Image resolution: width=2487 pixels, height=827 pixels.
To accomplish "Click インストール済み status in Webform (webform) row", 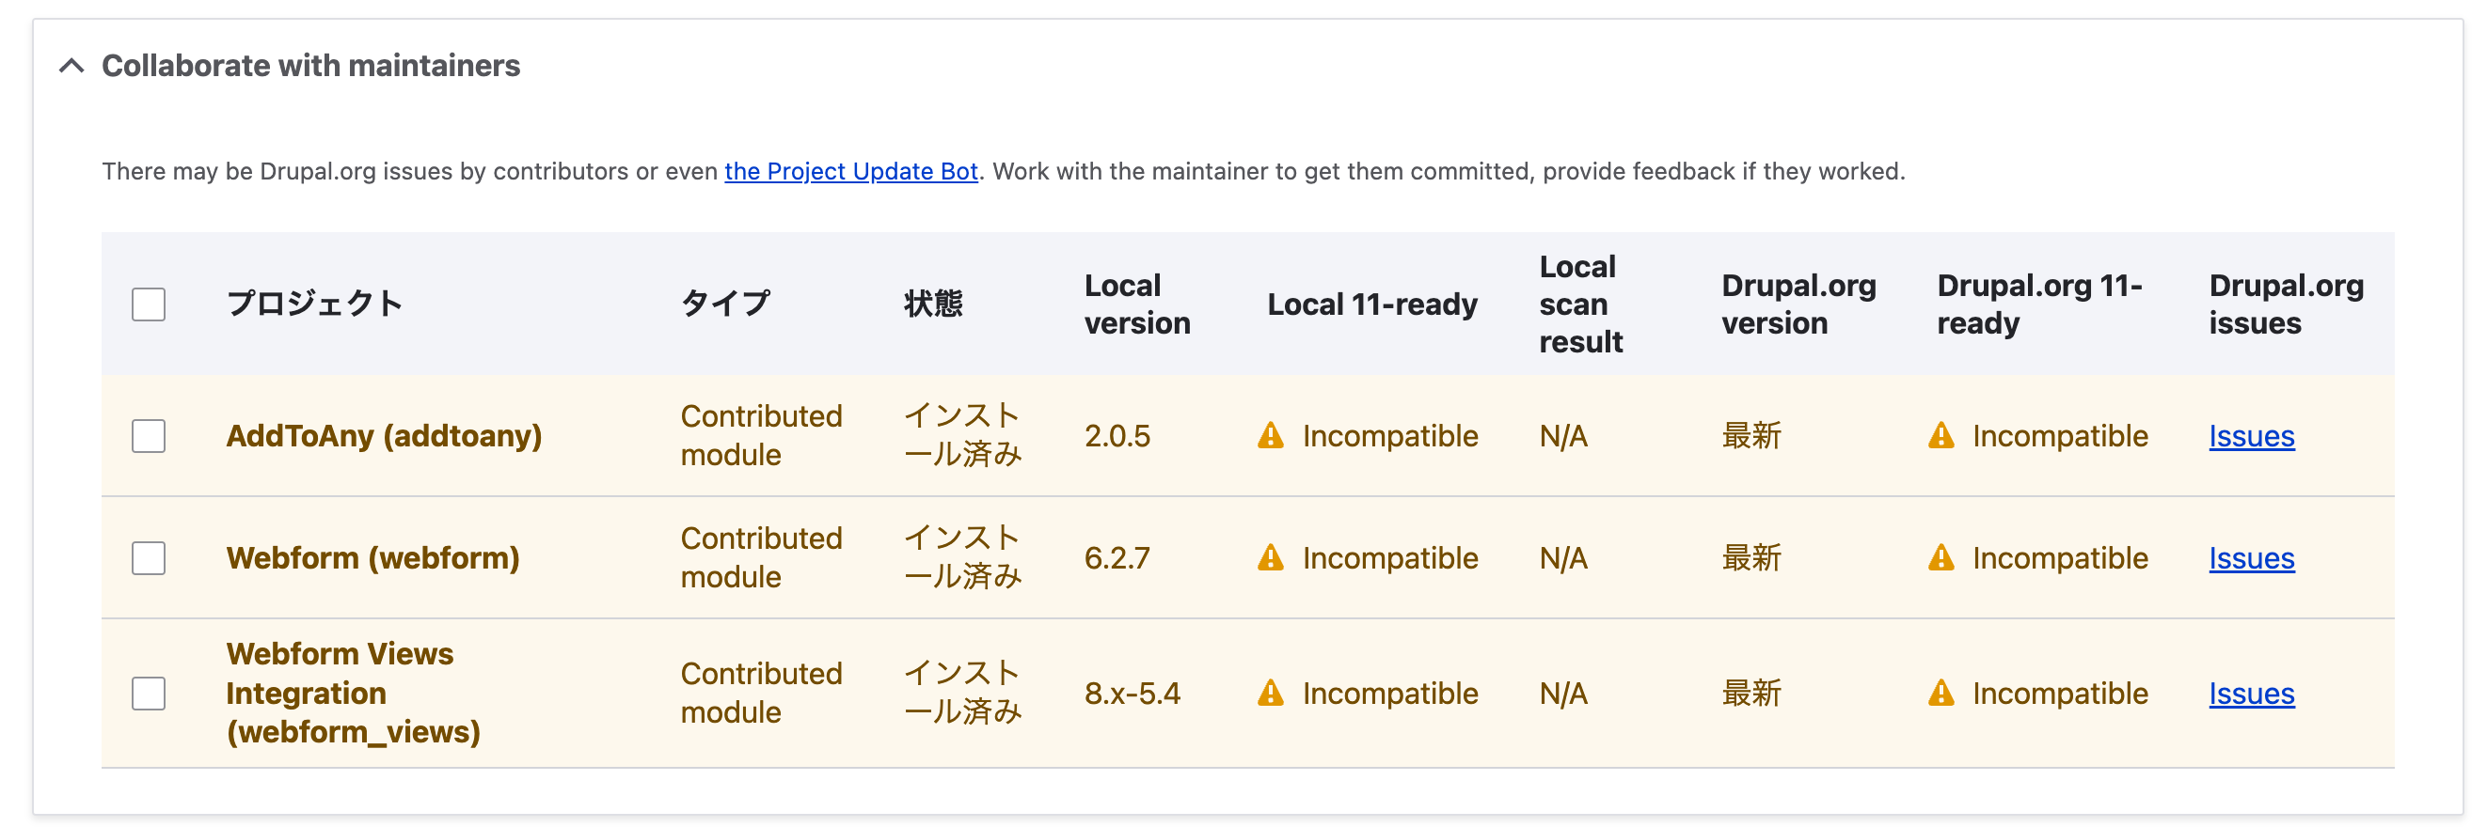I will [x=961, y=558].
